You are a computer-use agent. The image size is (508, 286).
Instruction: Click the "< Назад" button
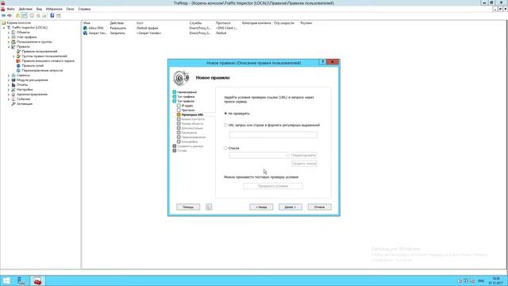coord(261,207)
